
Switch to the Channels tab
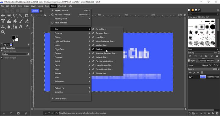(201, 61)
